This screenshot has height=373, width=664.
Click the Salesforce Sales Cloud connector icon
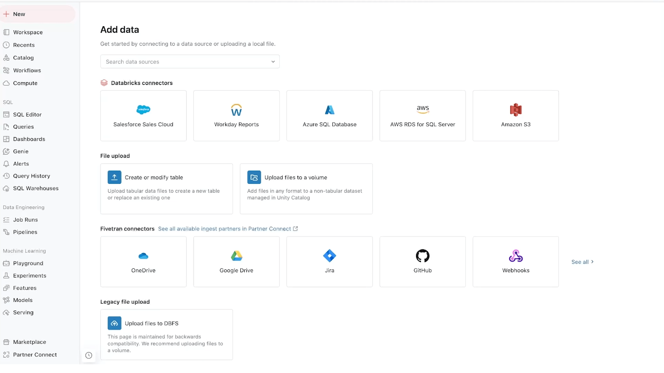(143, 110)
